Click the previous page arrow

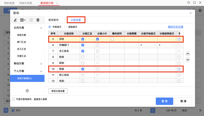coord(146,111)
